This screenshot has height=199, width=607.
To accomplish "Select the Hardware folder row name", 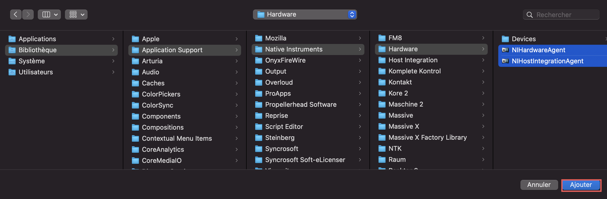I will (403, 49).
